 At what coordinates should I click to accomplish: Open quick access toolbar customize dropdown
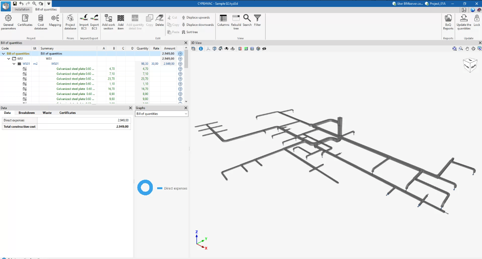pyautogui.click(x=49, y=3)
